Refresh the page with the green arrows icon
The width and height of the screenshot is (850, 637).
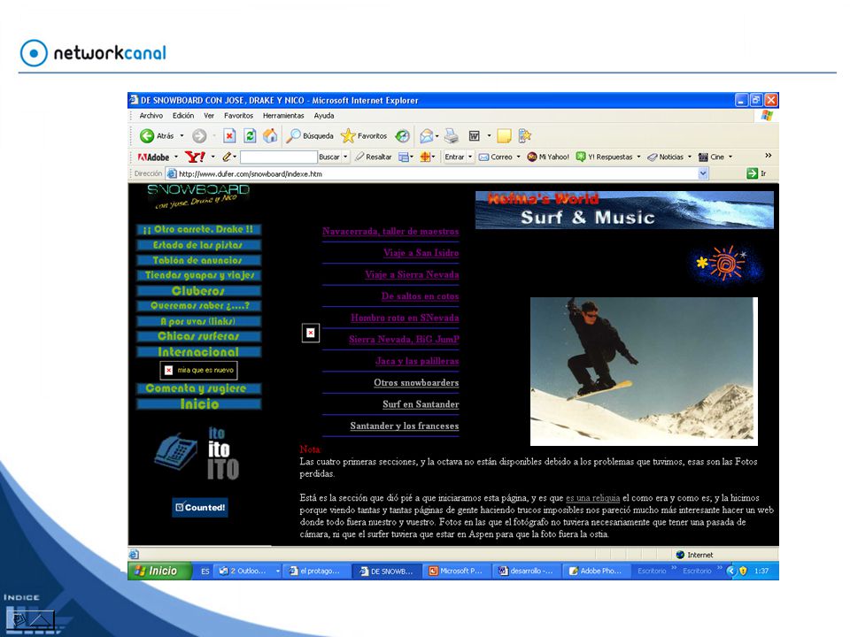(250, 136)
